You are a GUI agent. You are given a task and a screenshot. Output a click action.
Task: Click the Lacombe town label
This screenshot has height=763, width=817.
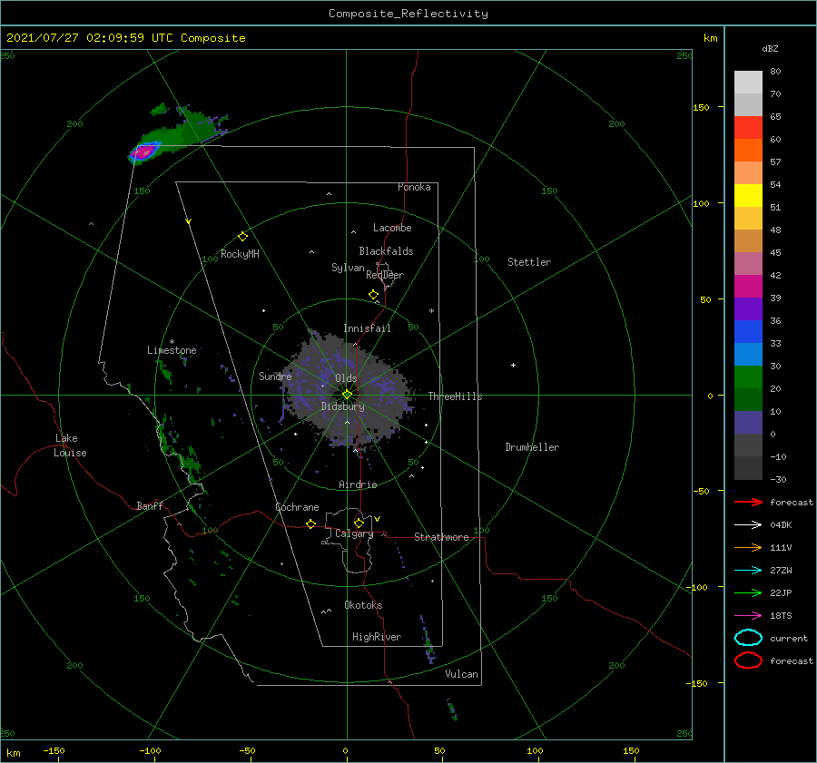click(x=392, y=228)
